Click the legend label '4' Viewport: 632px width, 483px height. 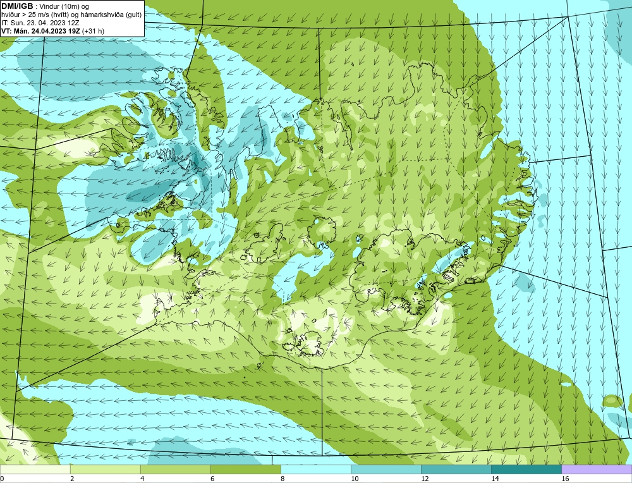(x=142, y=479)
